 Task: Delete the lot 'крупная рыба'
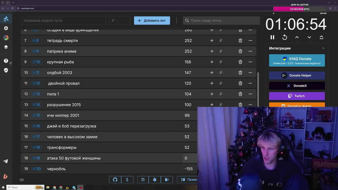[x=240, y=62]
